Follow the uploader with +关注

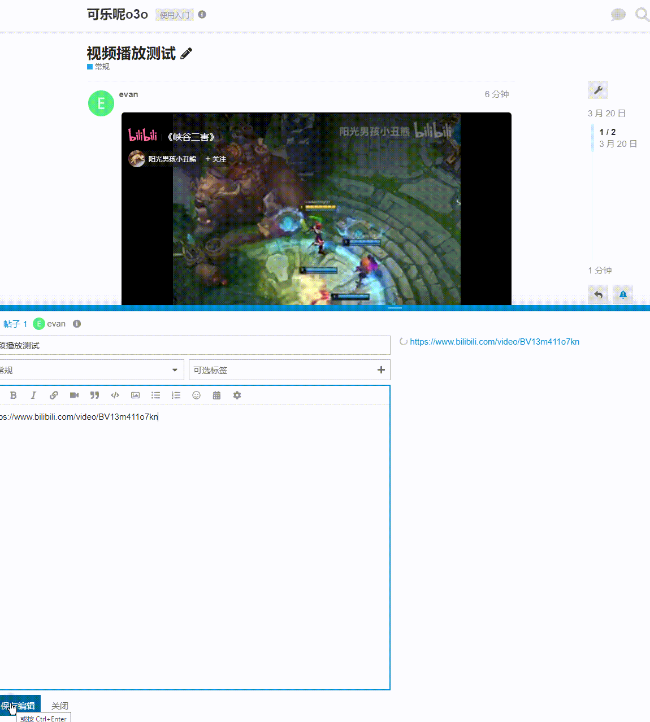215,159
